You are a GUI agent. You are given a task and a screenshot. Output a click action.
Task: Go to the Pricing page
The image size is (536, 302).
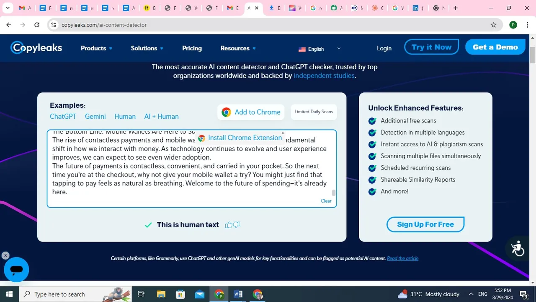pos(192,48)
